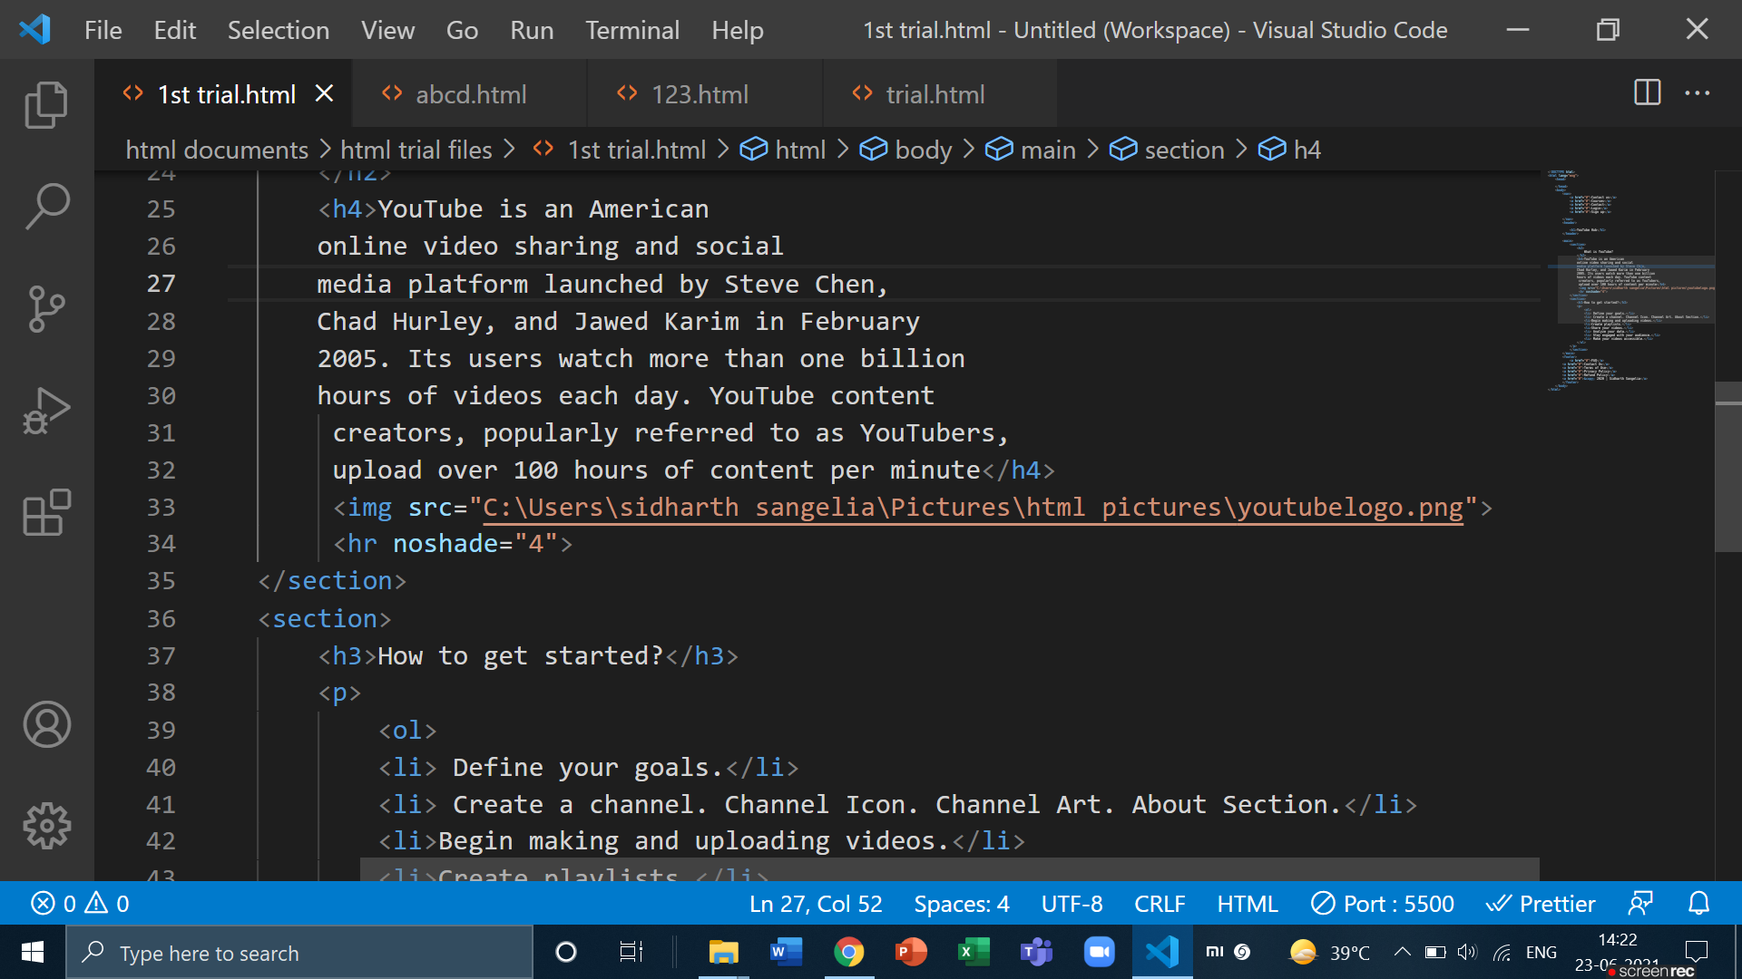The height and width of the screenshot is (979, 1742).
Task: Toggle the notifications bell panel
Action: [x=1698, y=903]
